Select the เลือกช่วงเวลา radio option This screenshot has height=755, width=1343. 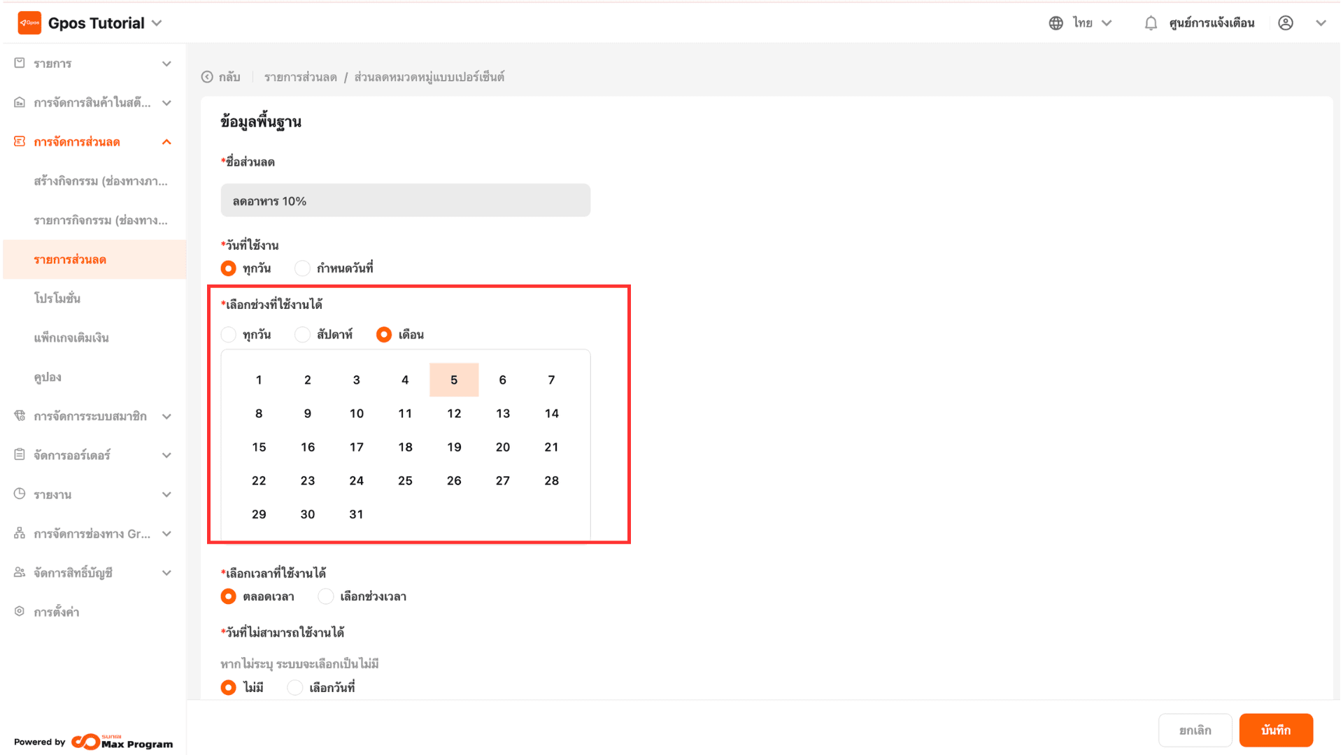pyautogui.click(x=326, y=596)
